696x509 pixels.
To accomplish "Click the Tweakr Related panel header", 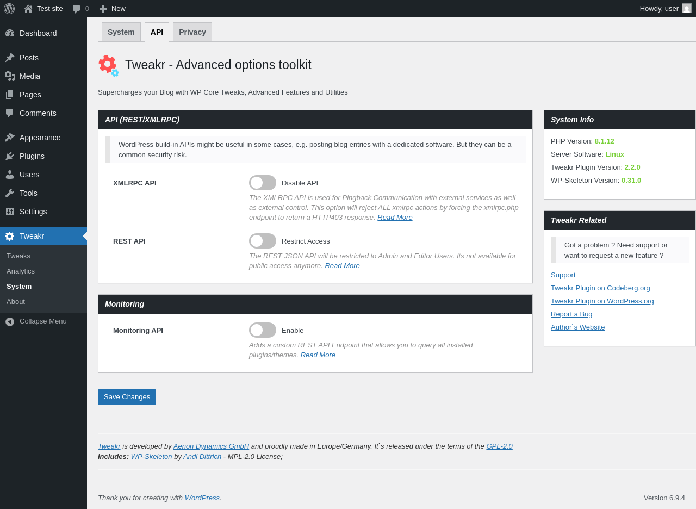I will tap(620, 221).
